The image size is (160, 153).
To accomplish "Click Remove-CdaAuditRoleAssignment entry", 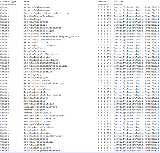I will (x=45, y=116).
